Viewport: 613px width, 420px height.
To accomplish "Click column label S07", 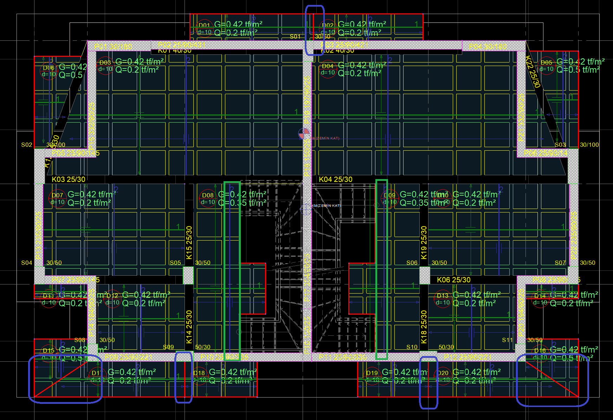I will click(560, 263).
